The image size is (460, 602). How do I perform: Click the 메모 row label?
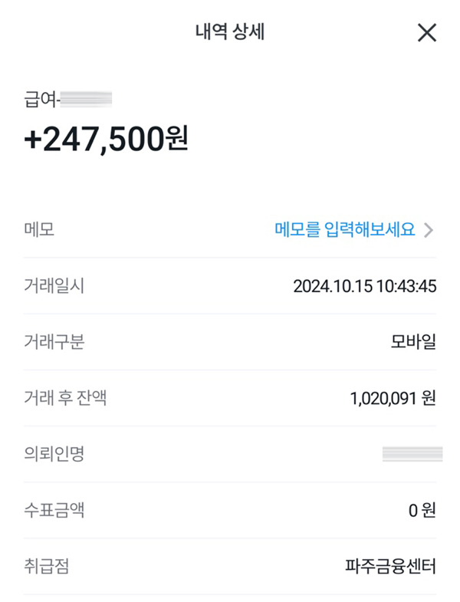click(x=39, y=229)
